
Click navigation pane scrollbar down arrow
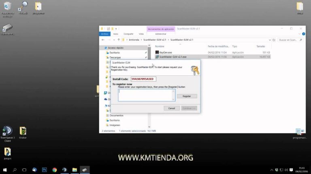(149, 126)
